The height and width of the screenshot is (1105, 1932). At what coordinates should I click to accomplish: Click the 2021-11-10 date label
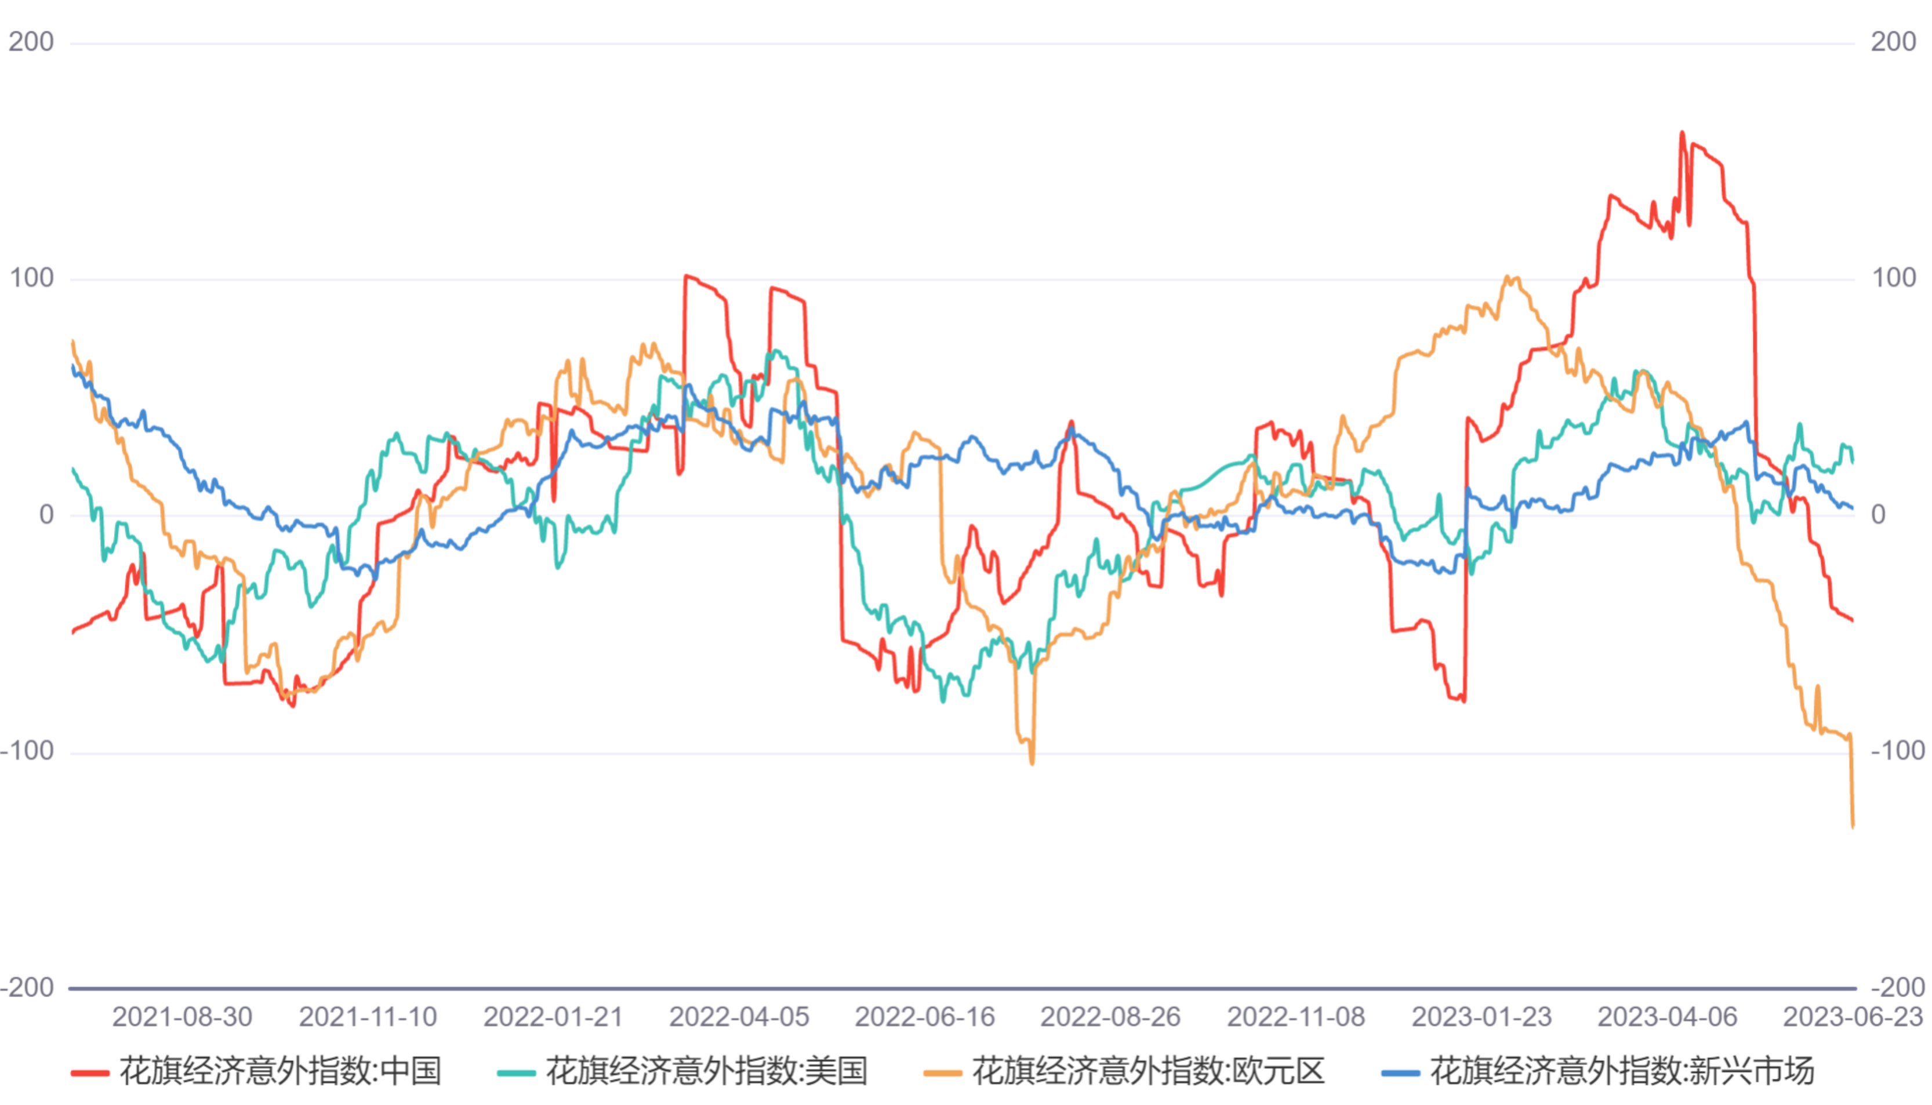click(368, 1017)
